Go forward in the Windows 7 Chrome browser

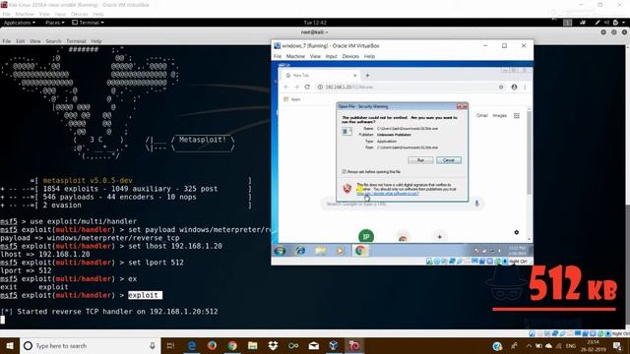296,87
